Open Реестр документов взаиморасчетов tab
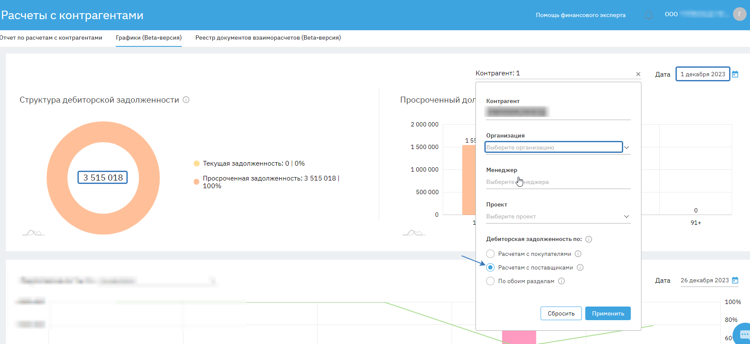 [x=268, y=37]
